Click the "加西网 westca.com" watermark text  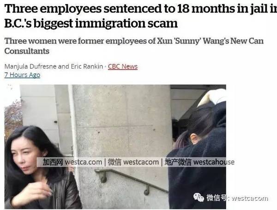click(72, 162)
